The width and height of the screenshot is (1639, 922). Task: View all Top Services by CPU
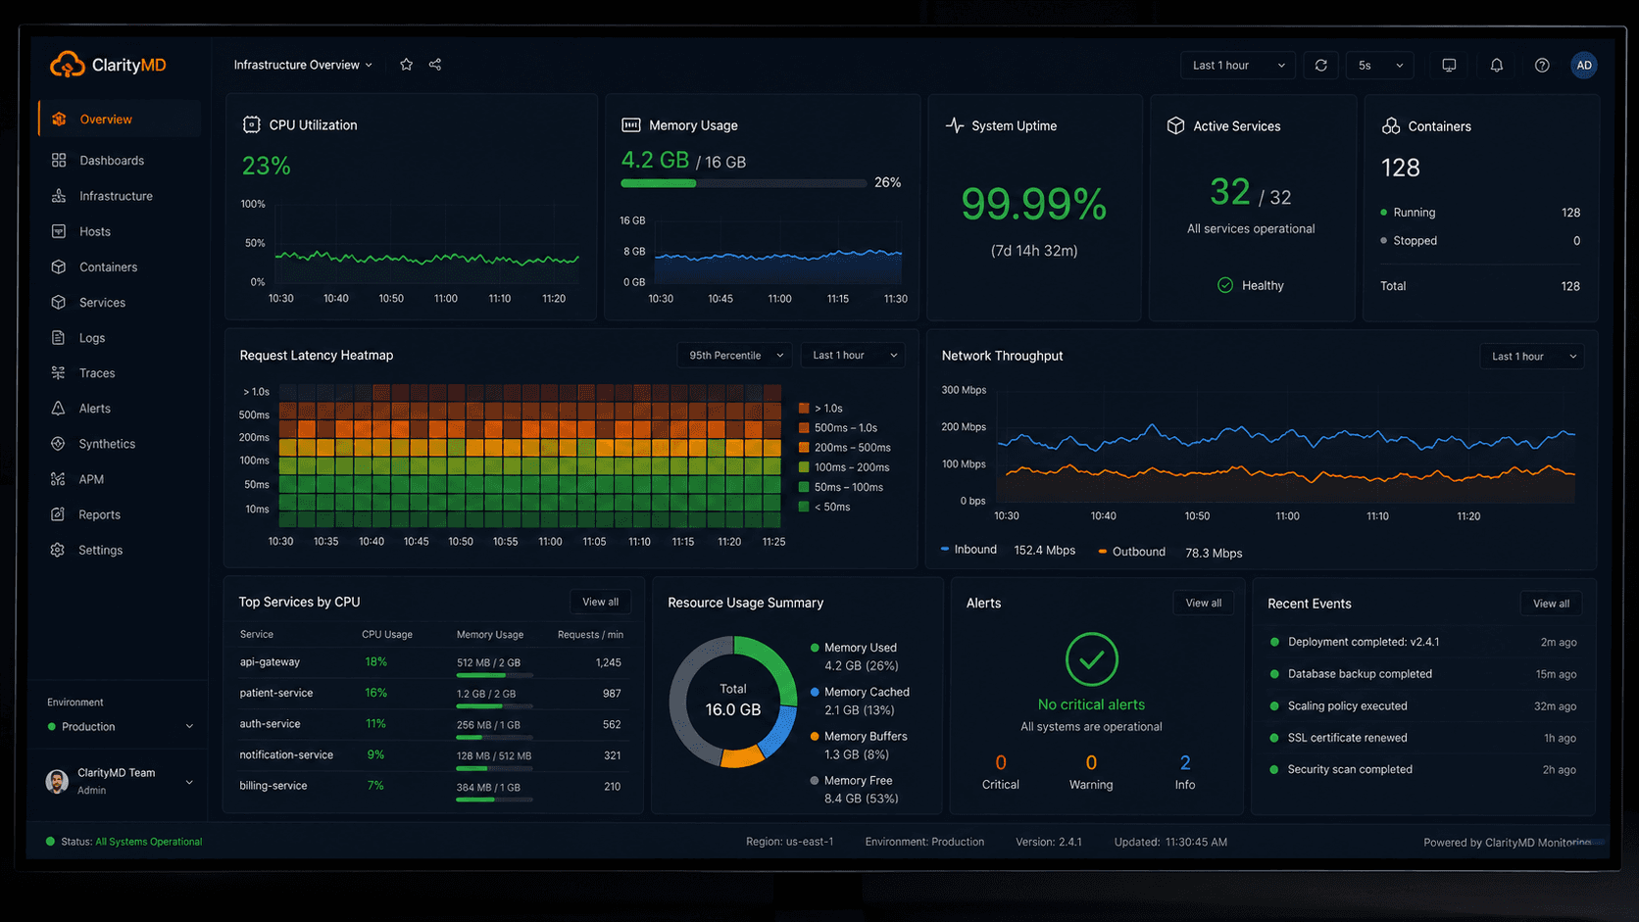601,602
